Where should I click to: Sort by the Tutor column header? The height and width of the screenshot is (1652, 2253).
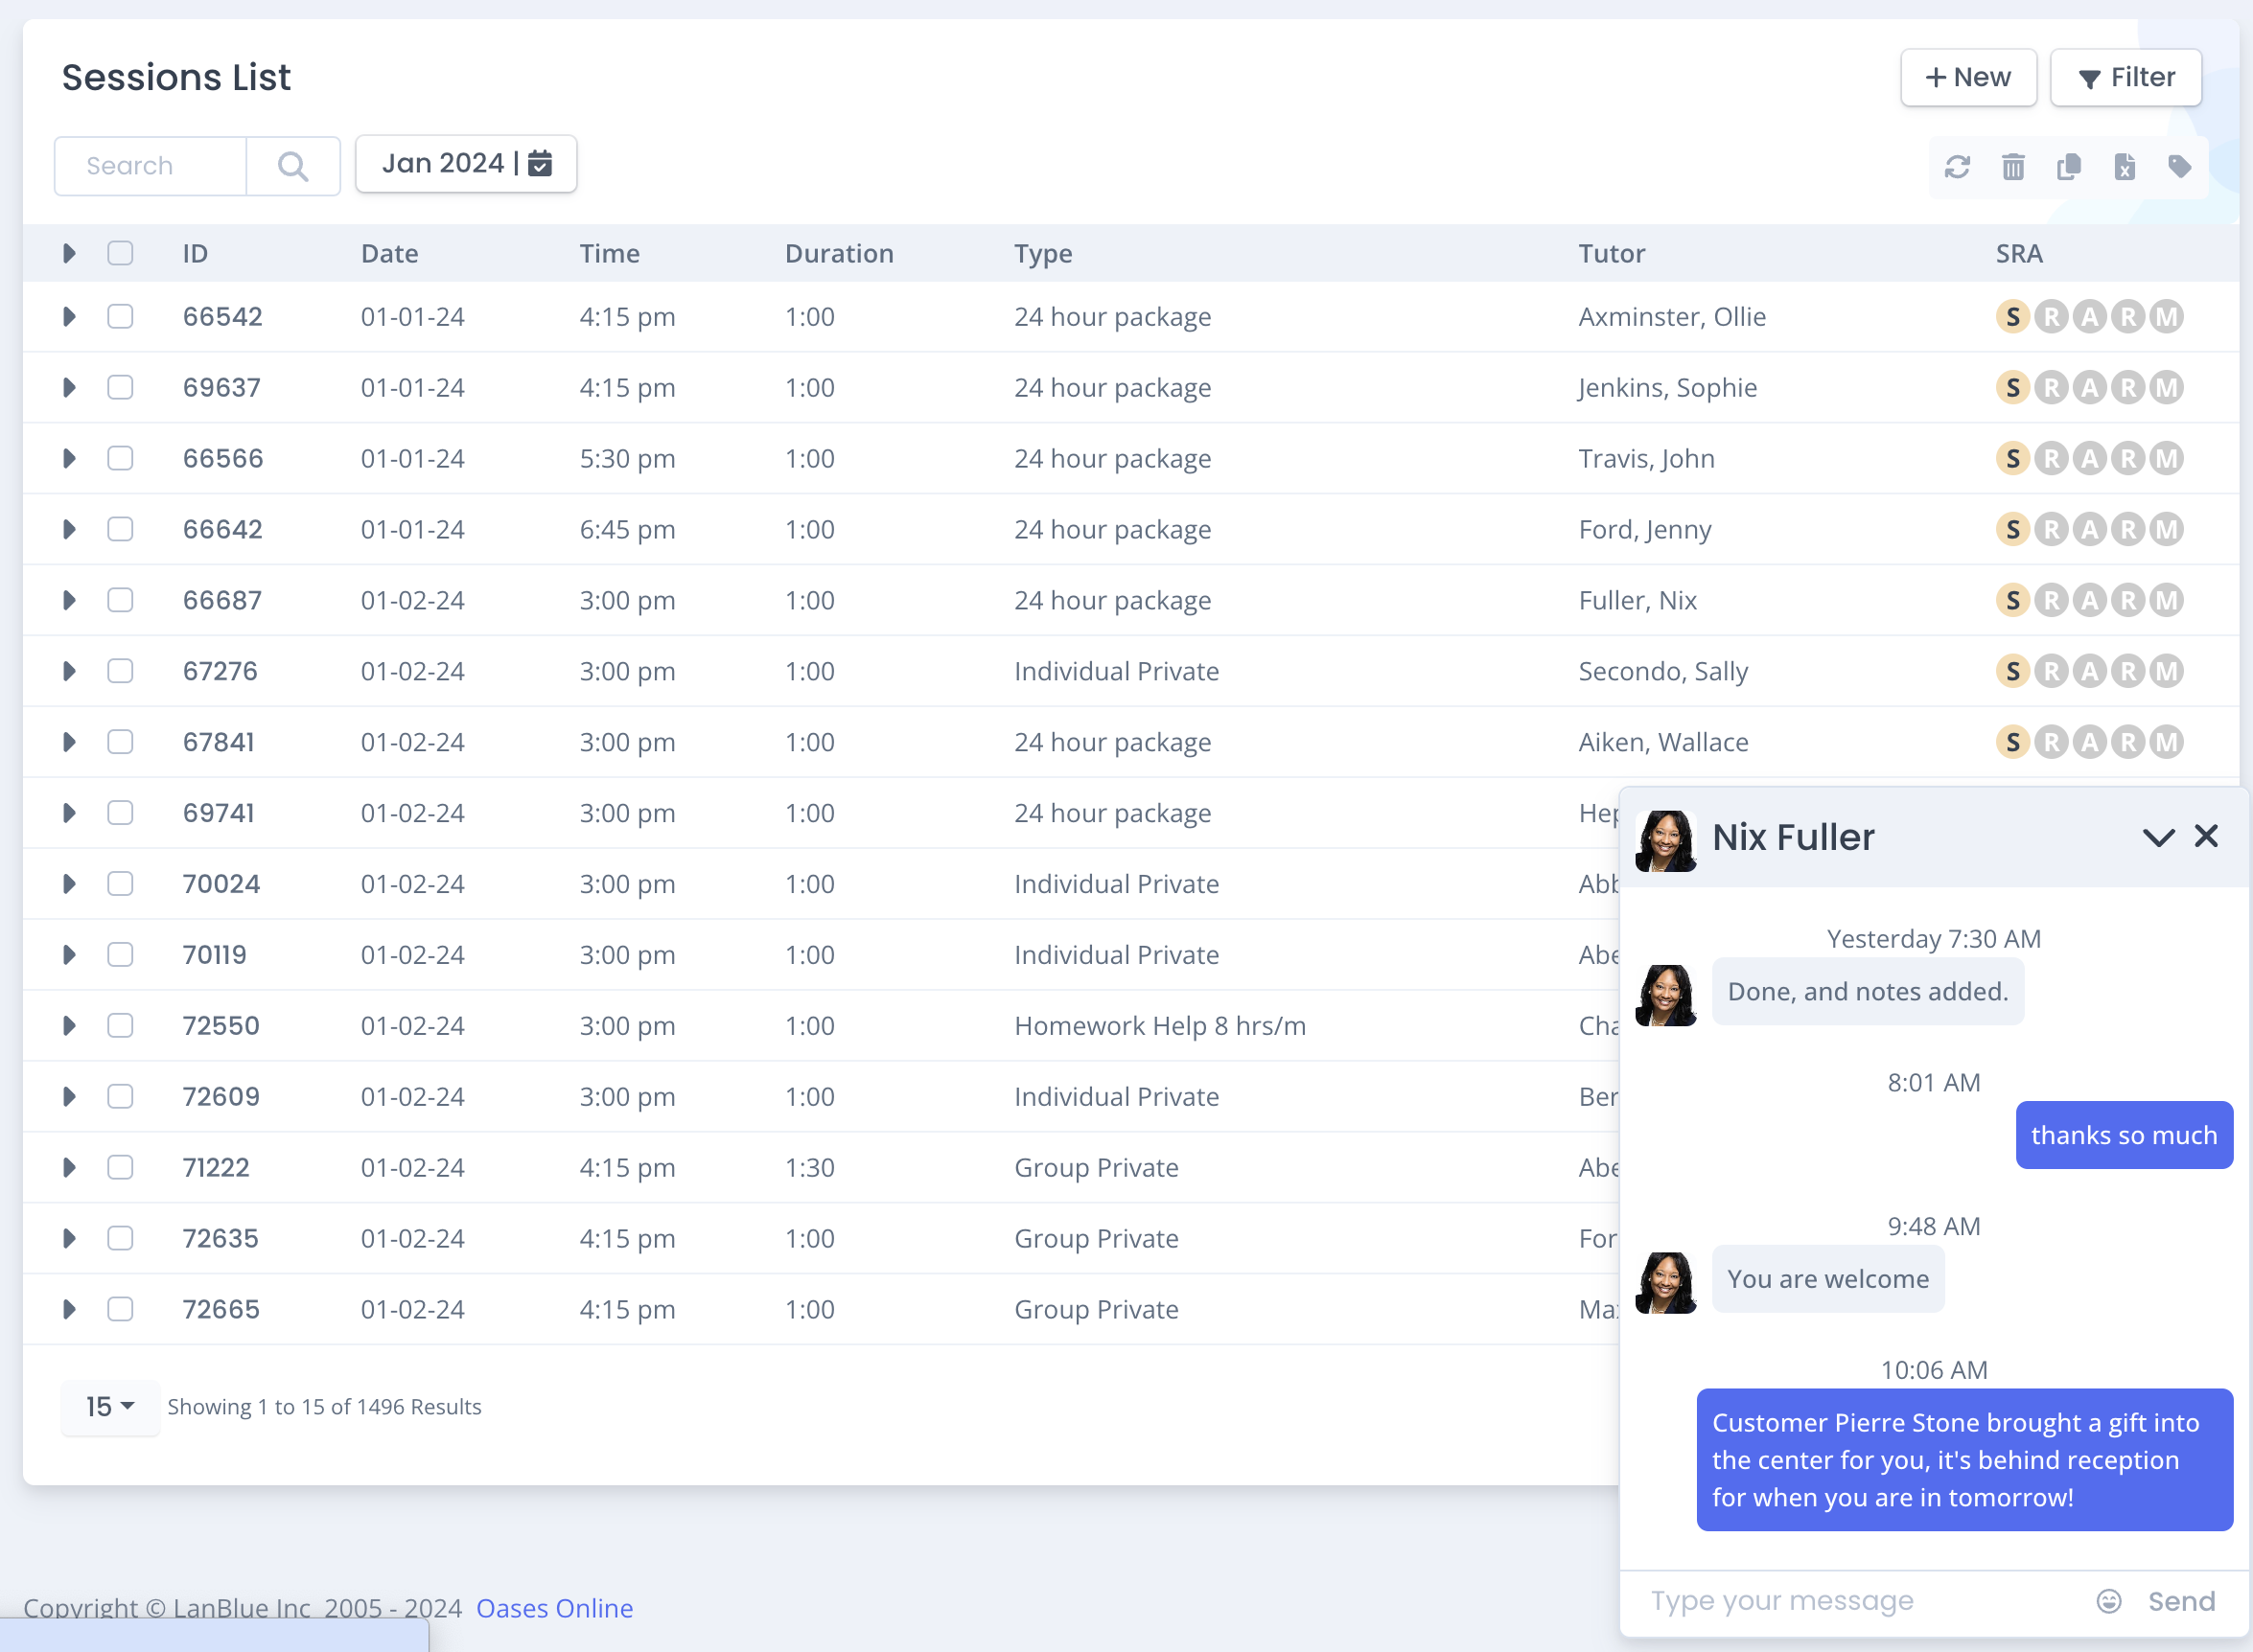point(1611,254)
